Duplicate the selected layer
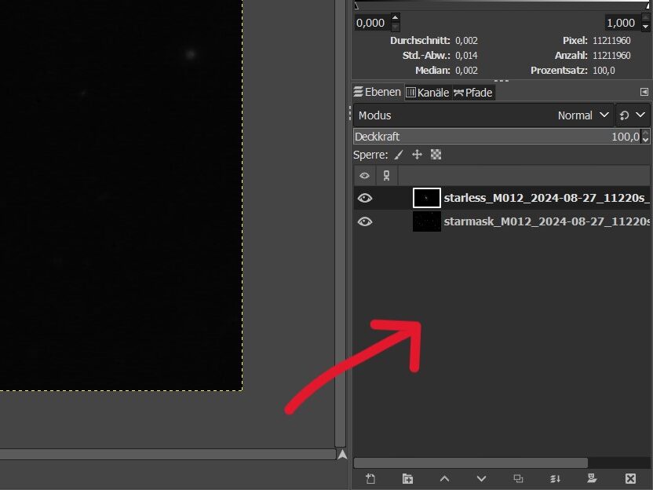This screenshot has width=653, height=490. point(518,479)
